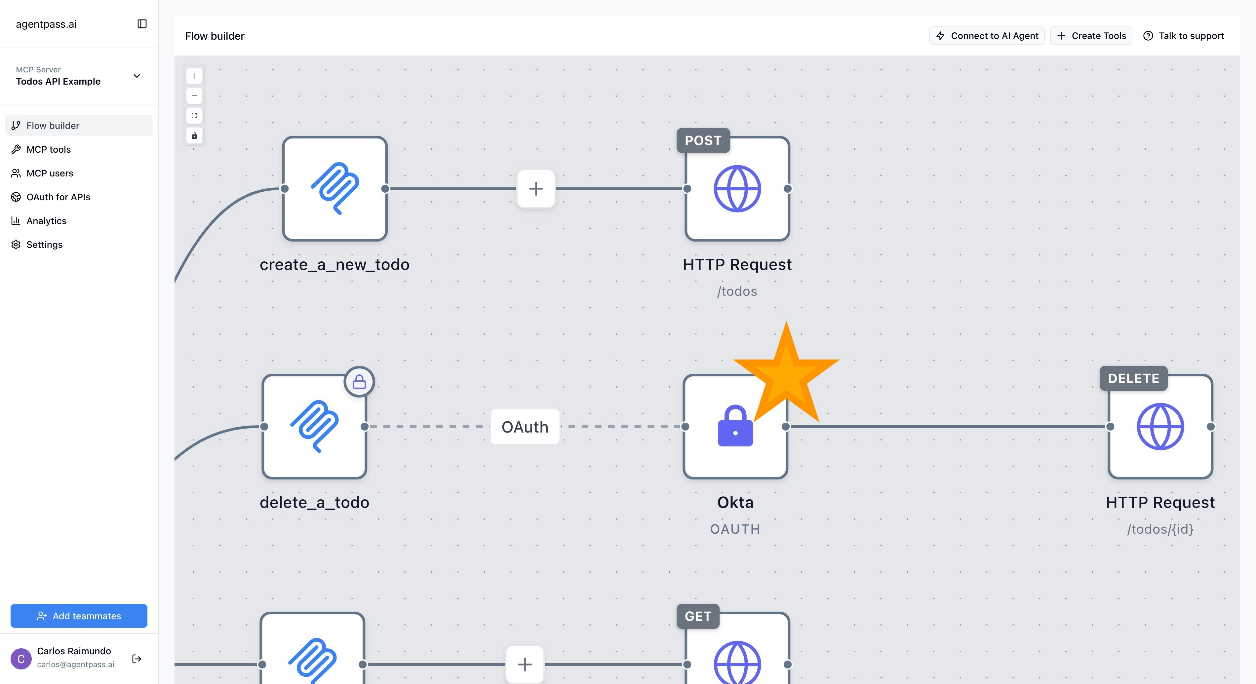Log out using the sign-out icon
The width and height of the screenshot is (1256, 684).
[x=137, y=659]
